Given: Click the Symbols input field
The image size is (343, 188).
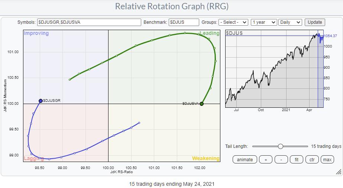Looking at the screenshot, I should pyautogui.click(x=89, y=22).
